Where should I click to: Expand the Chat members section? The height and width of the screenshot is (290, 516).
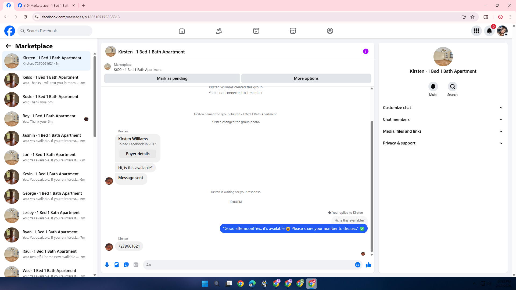443,119
